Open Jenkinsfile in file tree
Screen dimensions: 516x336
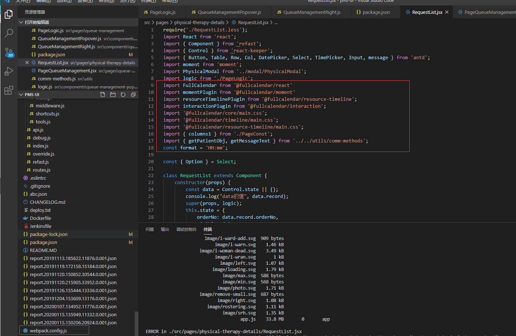point(78,226)
